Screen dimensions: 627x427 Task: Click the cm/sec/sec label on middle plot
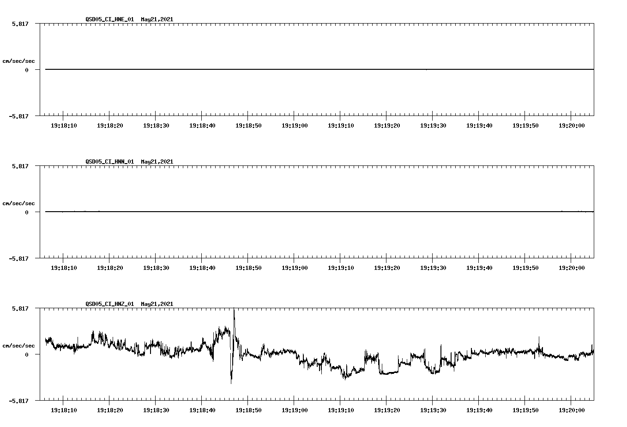tap(19, 203)
